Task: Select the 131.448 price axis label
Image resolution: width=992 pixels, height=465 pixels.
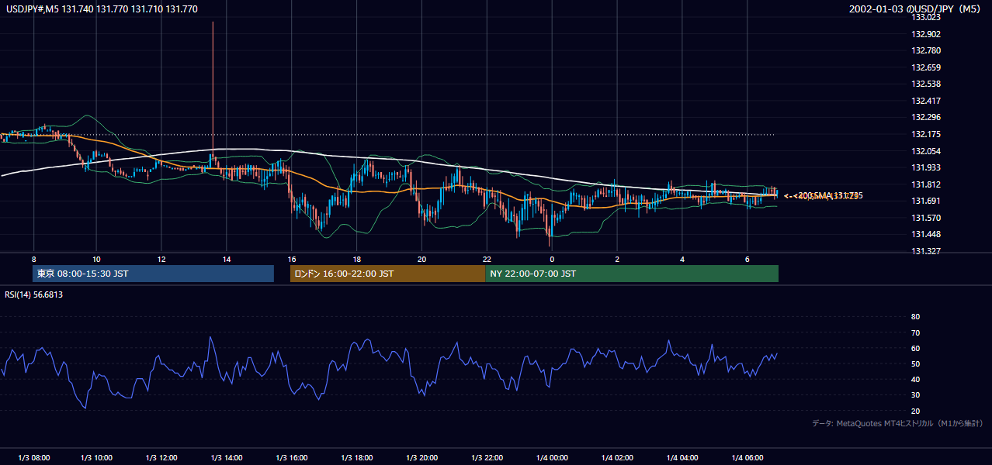Action: [x=927, y=234]
